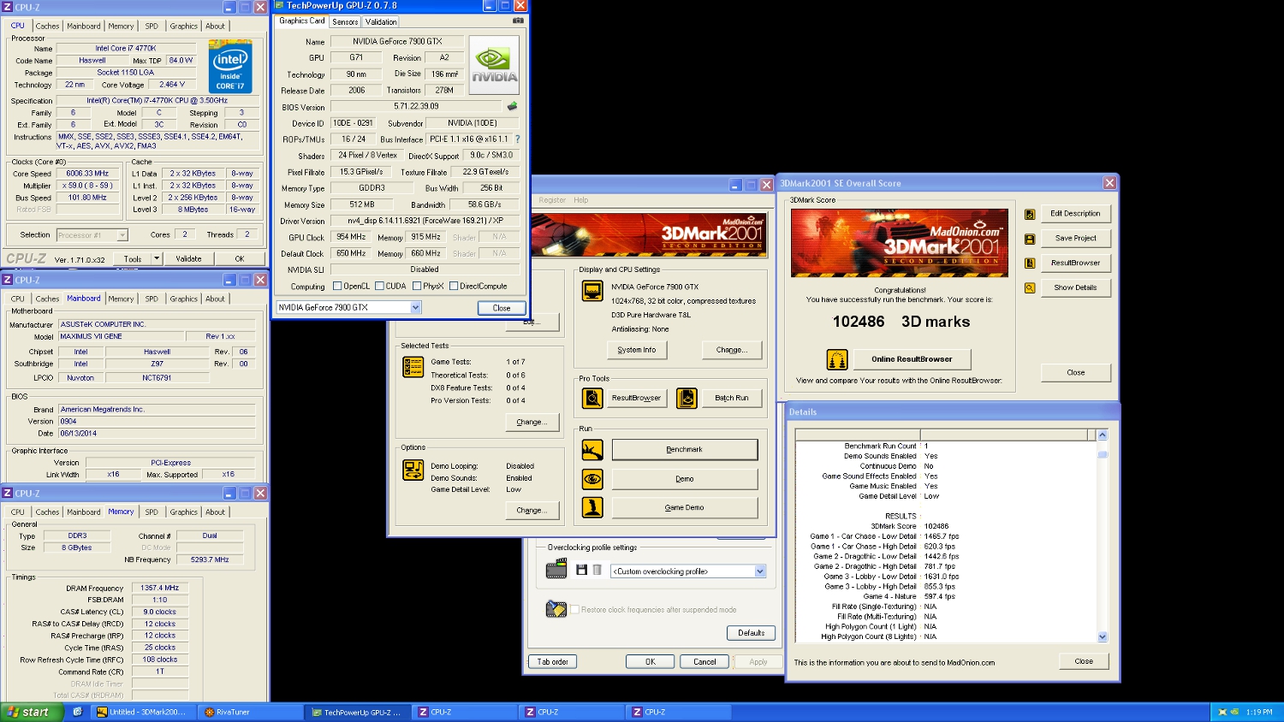Open SPD tab in top CPU-Z window
This screenshot has width=1284, height=722.
click(152, 26)
